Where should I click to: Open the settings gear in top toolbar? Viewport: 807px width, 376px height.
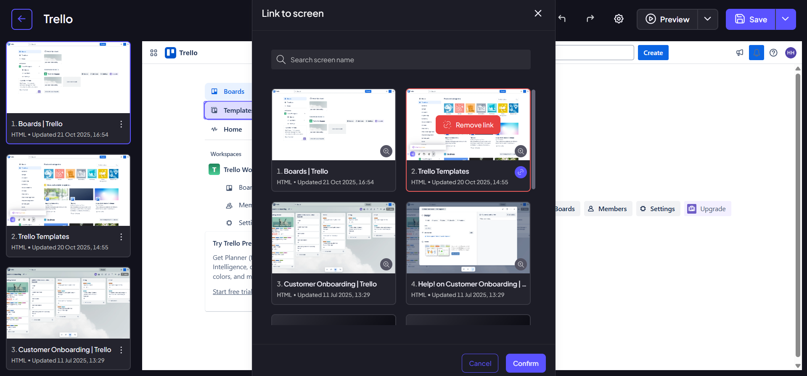619,19
